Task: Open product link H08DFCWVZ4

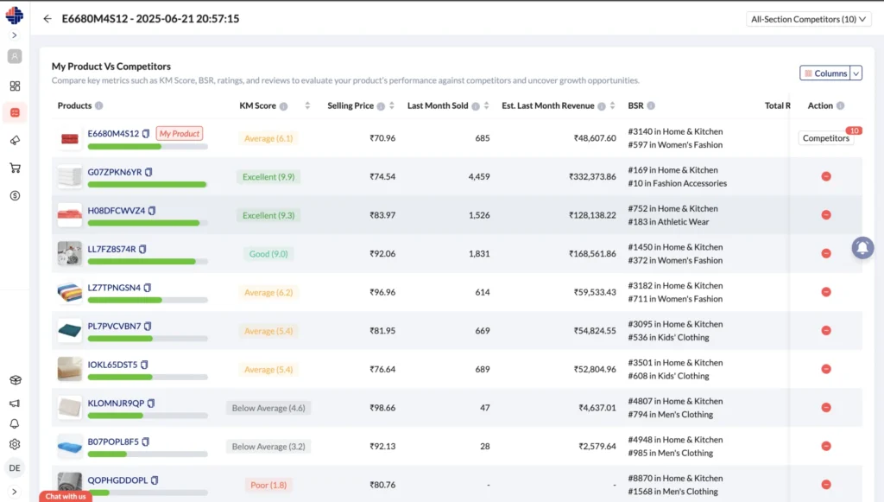Action: click(x=117, y=210)
